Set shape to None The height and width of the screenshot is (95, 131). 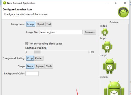point(30,66)
